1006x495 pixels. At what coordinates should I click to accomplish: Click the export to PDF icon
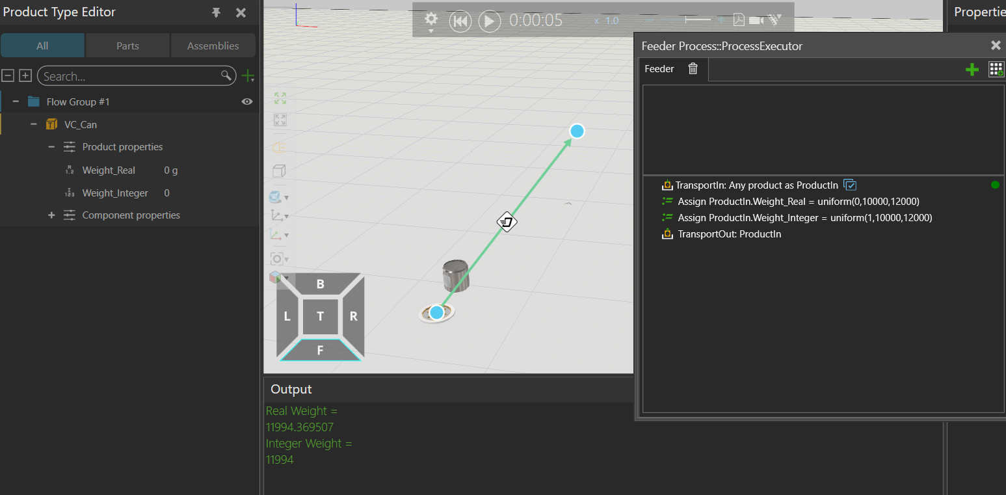pos(739,20)
